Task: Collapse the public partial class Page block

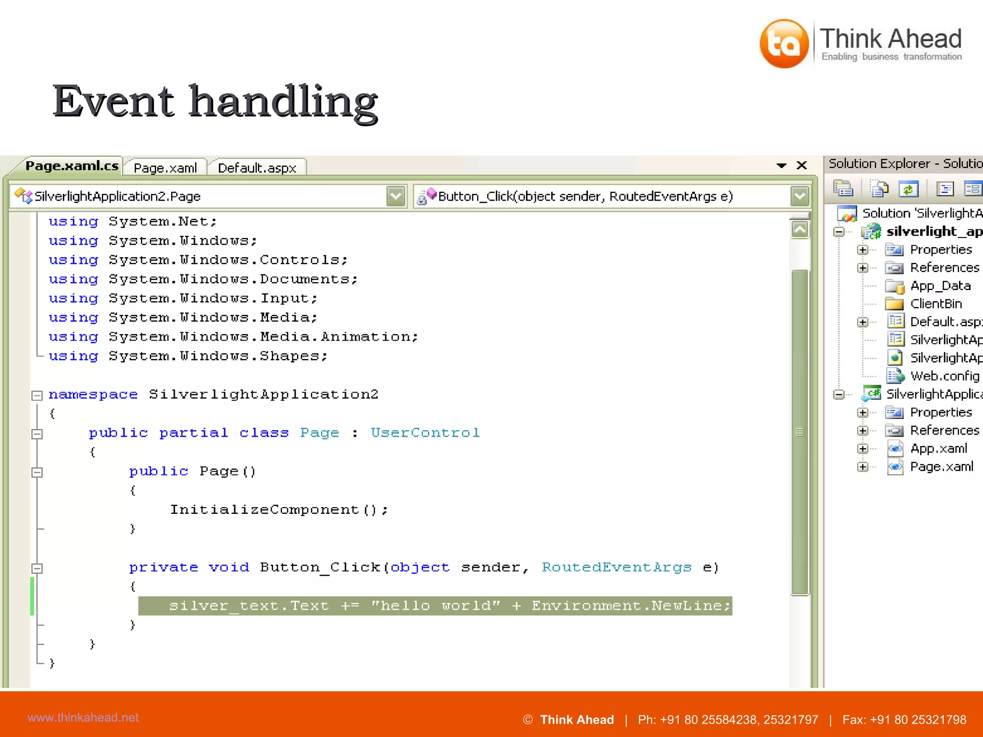Action: [x=37, y=434]
